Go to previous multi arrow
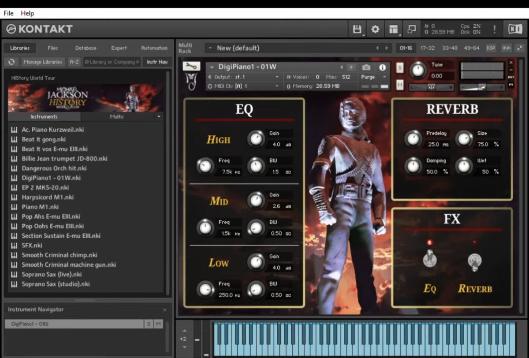The height and width of the screenshot is (358, 529). 377,48
